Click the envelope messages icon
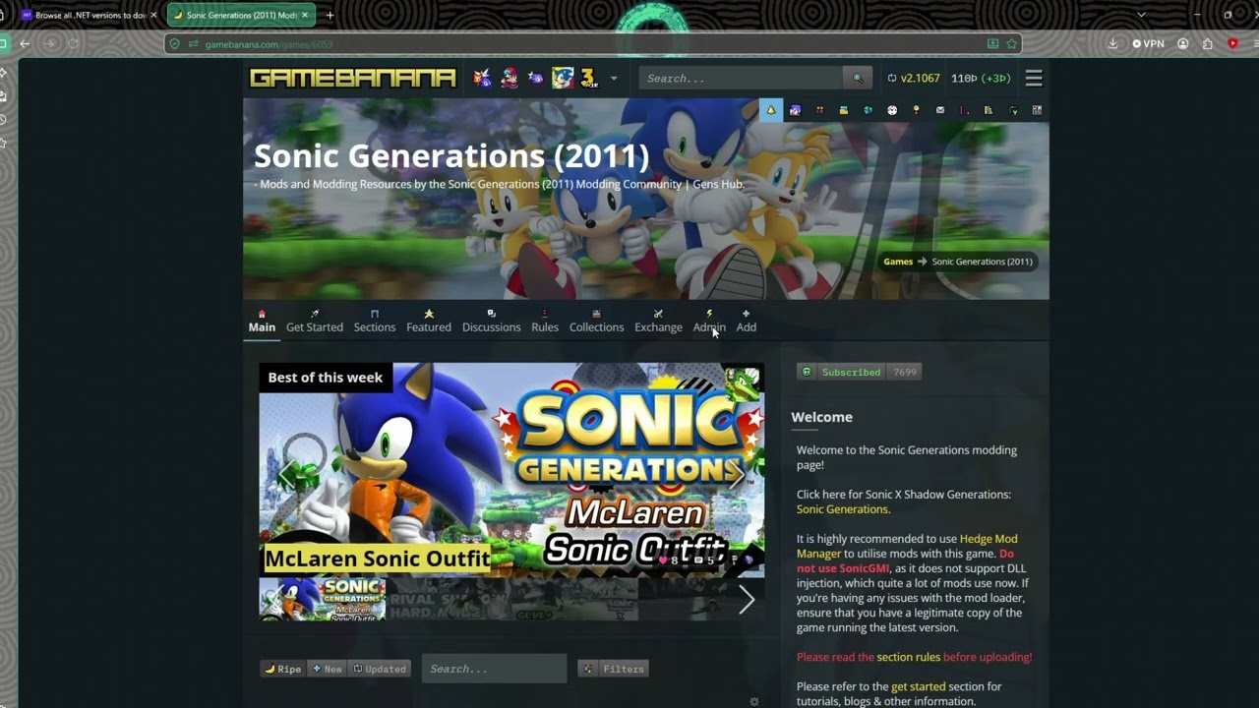1259x708 pixels. pos(940,110)
